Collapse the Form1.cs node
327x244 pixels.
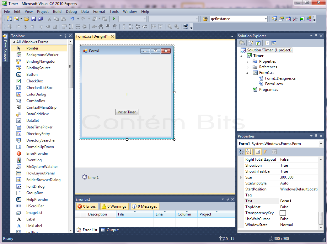pos(247,73)
